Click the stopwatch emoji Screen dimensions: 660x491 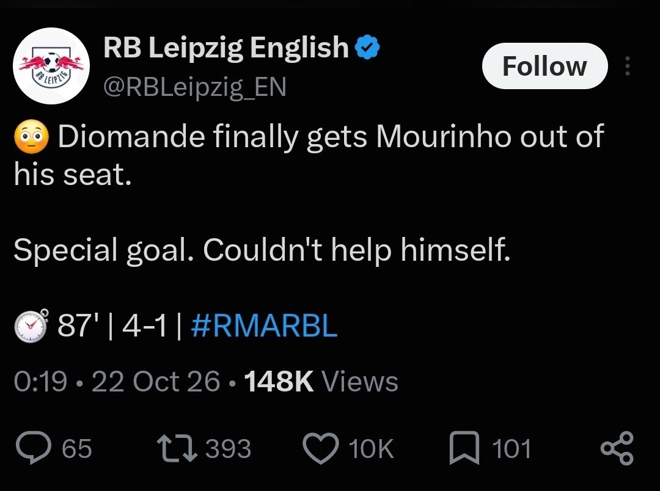pos(32,326)
